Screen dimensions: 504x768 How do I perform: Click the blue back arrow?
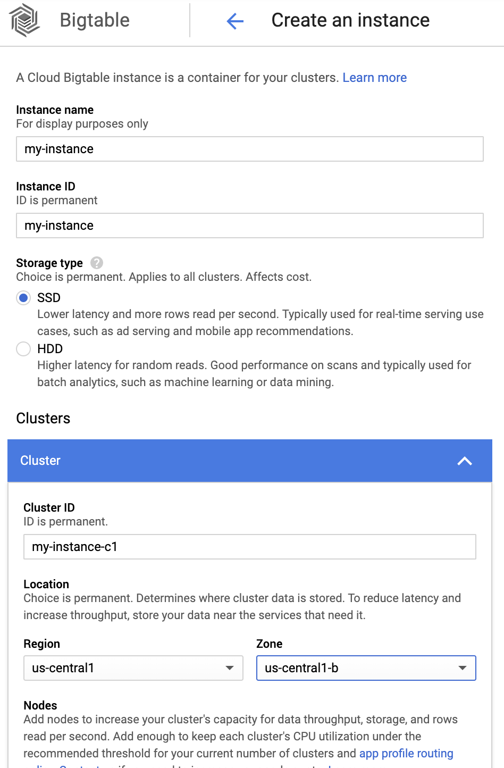(x=234, y=20)
